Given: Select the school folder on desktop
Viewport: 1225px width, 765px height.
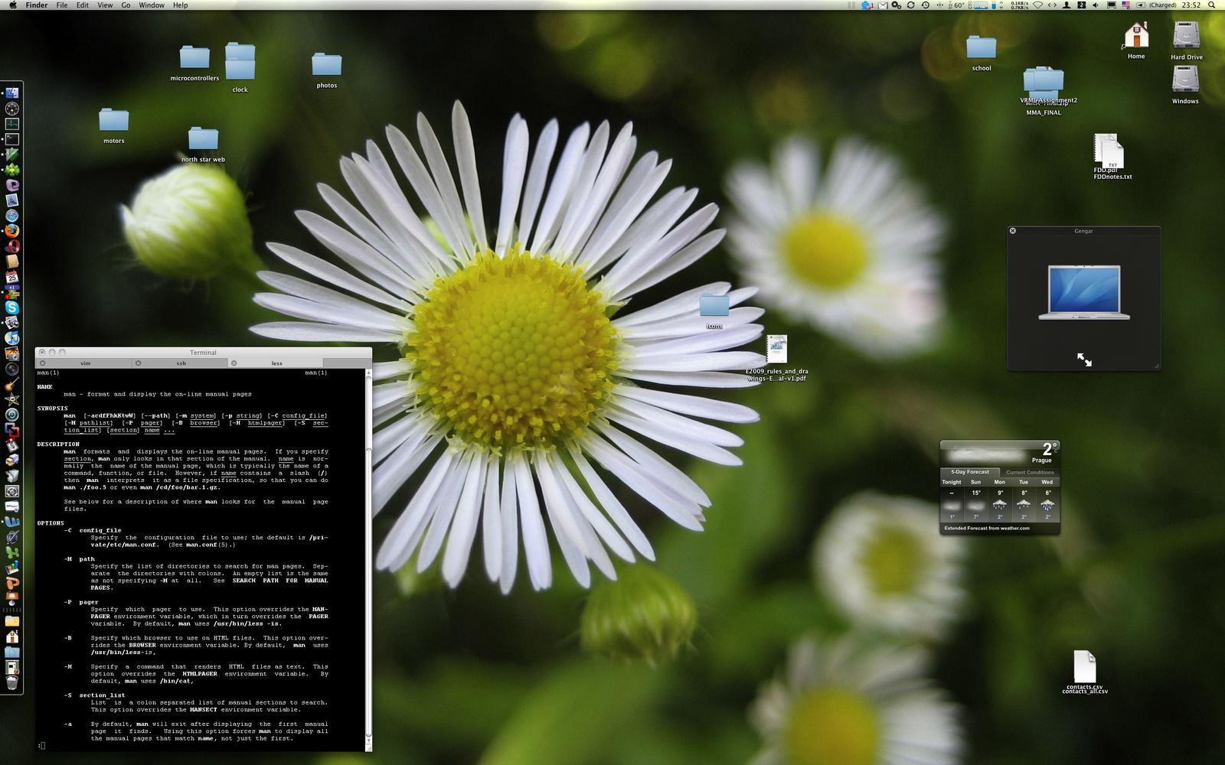Looking at the screenshot, I should [981, 53].
